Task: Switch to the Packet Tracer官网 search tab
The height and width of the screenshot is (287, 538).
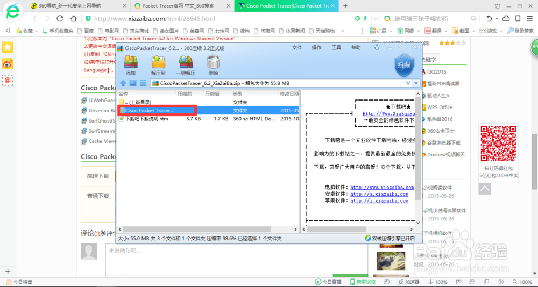Action: (x=181, y=6)
